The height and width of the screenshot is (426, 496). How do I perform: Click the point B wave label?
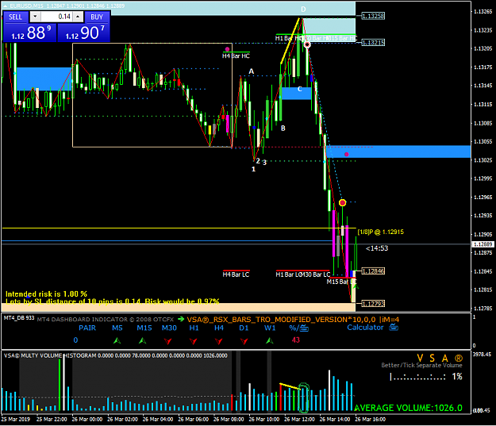283,128
